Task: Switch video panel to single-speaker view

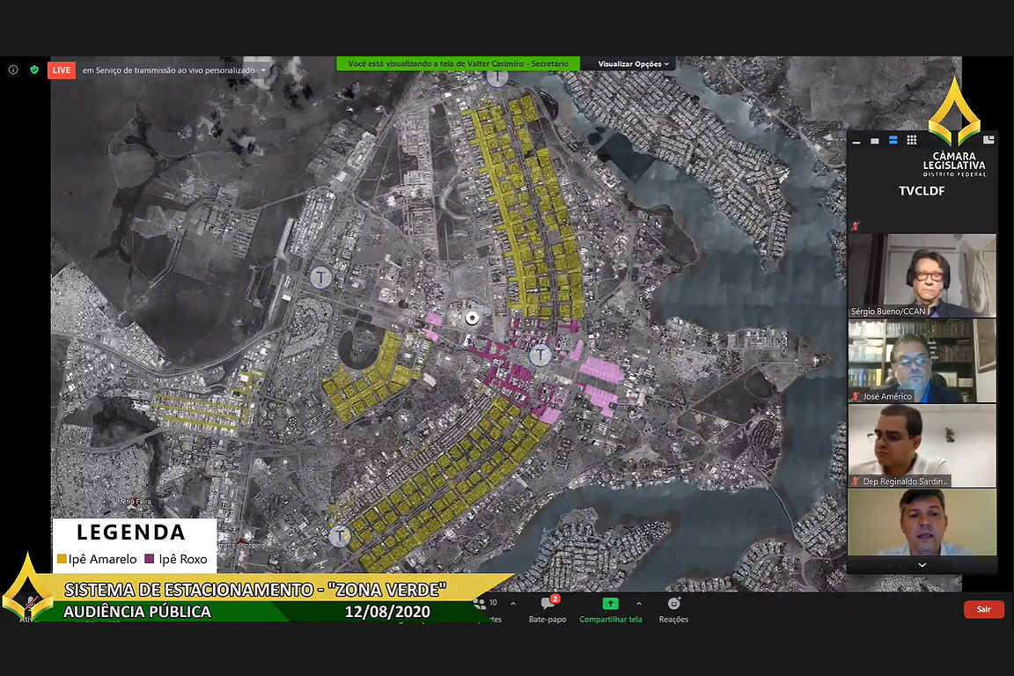Action: coord(874,140)
